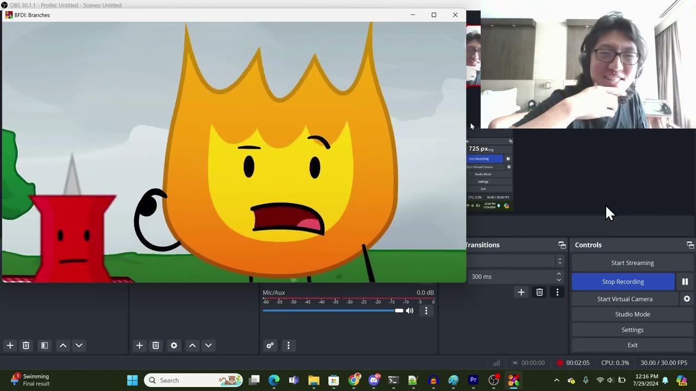Increase transition duration stepper up

pos(559,274)
